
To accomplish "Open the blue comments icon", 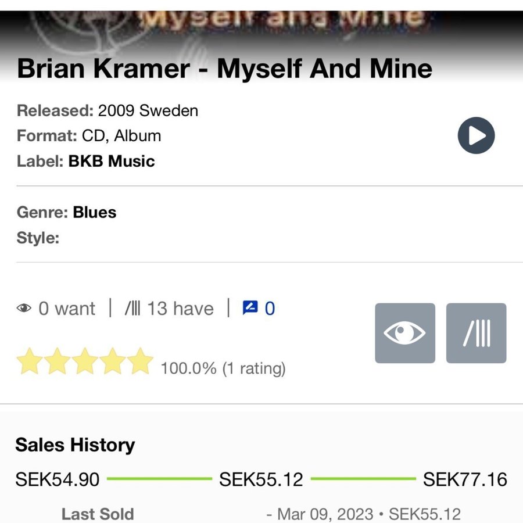I will point(250,307).
